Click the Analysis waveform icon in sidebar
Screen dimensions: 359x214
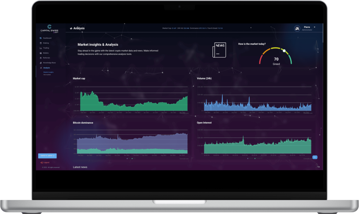coord(41,67)
